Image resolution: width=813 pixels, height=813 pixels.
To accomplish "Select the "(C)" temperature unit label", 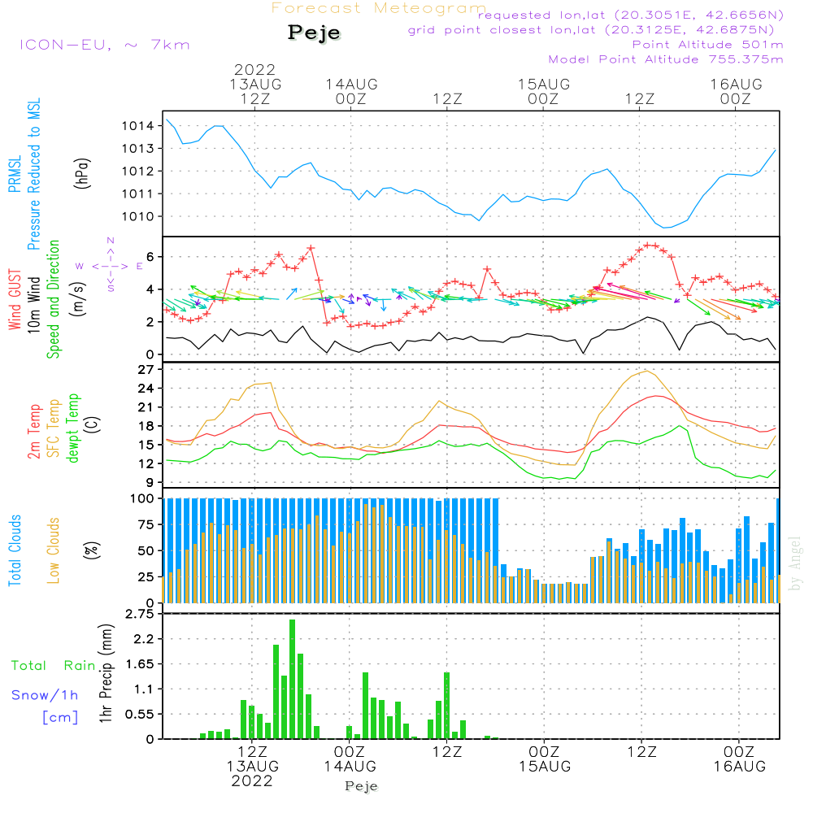I will coord(93,425).
